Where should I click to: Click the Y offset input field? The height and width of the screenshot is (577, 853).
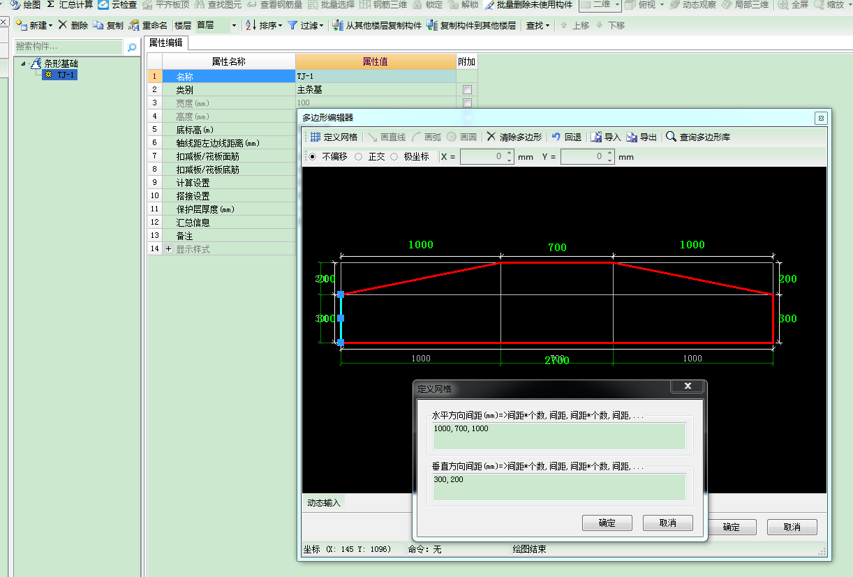(x=583, y=157)
